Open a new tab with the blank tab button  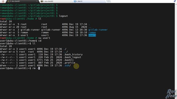coord(108,1)
